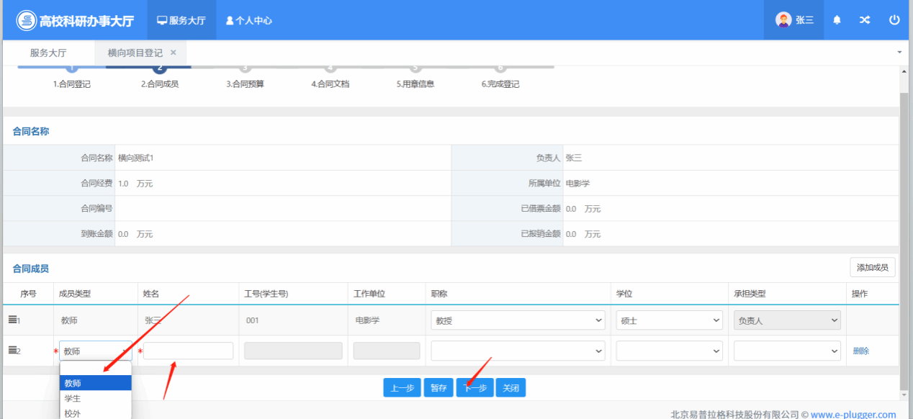
Task: Click 删除 link in row 2
Action: 861,351
